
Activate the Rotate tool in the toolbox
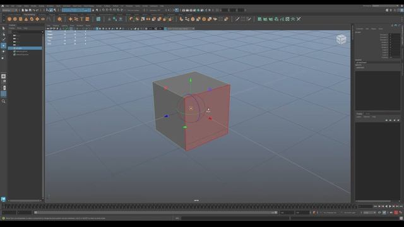click(x=3, y=52)
